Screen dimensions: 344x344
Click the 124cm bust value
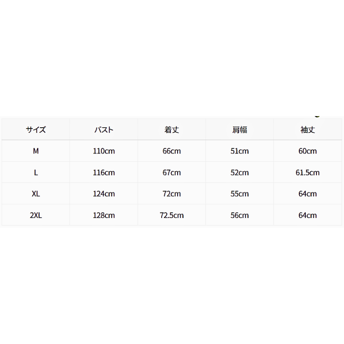(x=104, y=194)
